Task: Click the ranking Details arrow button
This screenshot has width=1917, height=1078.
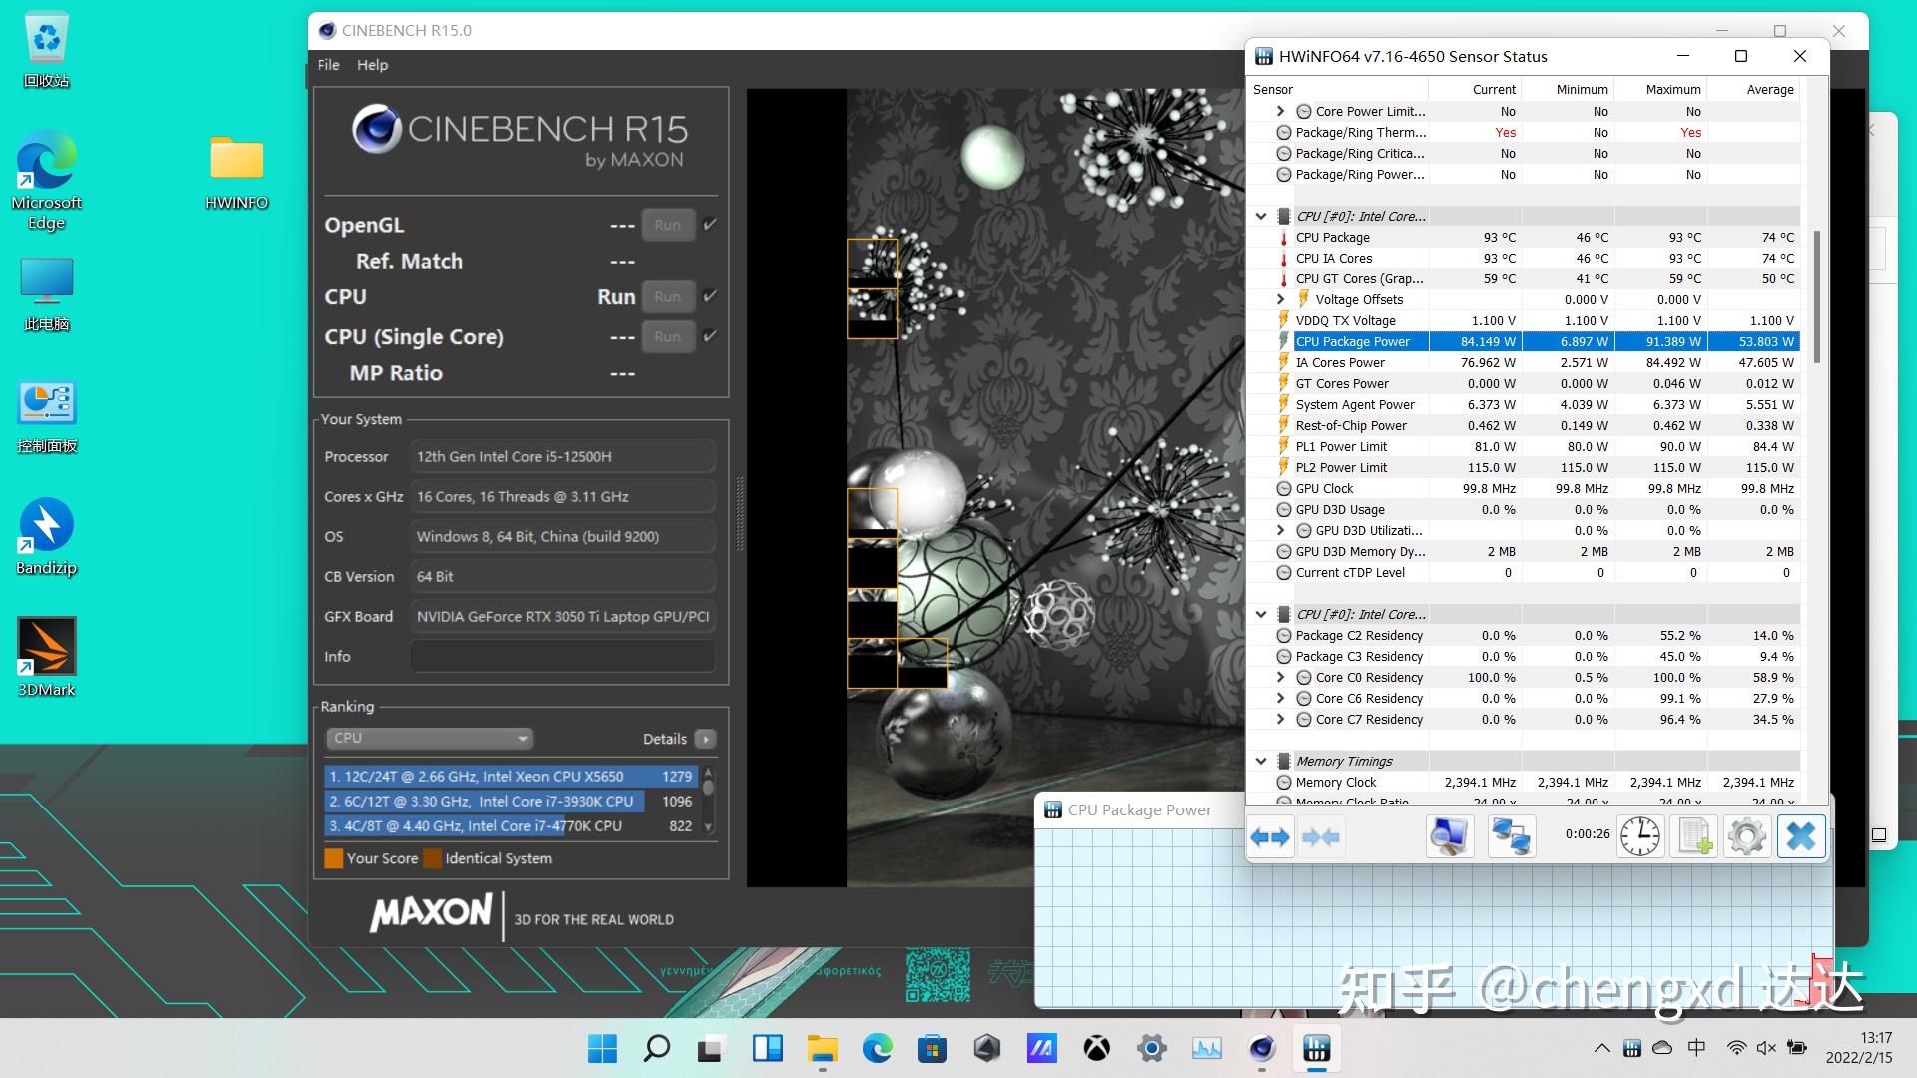Action: [x=706, y=739]
